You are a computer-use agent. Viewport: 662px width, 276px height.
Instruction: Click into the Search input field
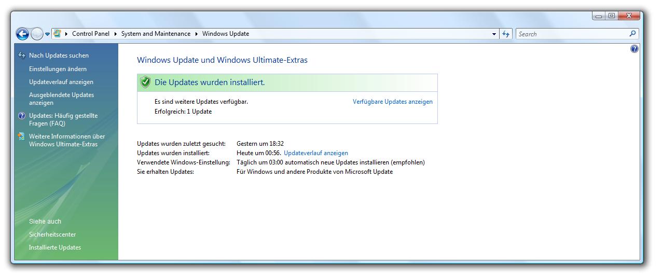coord(571,34)
